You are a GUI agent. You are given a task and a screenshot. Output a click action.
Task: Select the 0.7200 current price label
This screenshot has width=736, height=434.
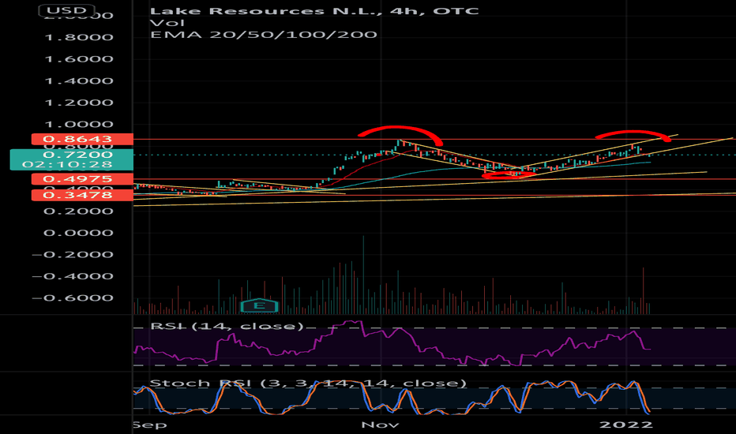[77, 155]
